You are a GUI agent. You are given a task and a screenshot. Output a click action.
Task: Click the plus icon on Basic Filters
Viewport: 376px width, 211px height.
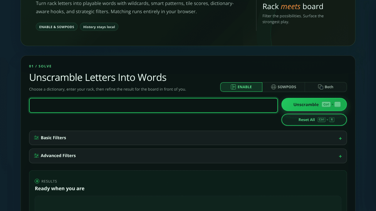[x=340, y=138]
